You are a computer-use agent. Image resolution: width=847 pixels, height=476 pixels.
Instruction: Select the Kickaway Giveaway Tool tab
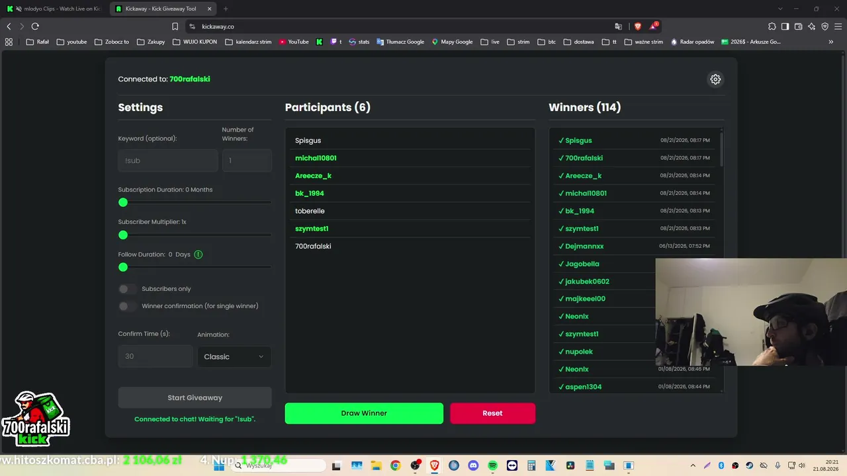163,9
